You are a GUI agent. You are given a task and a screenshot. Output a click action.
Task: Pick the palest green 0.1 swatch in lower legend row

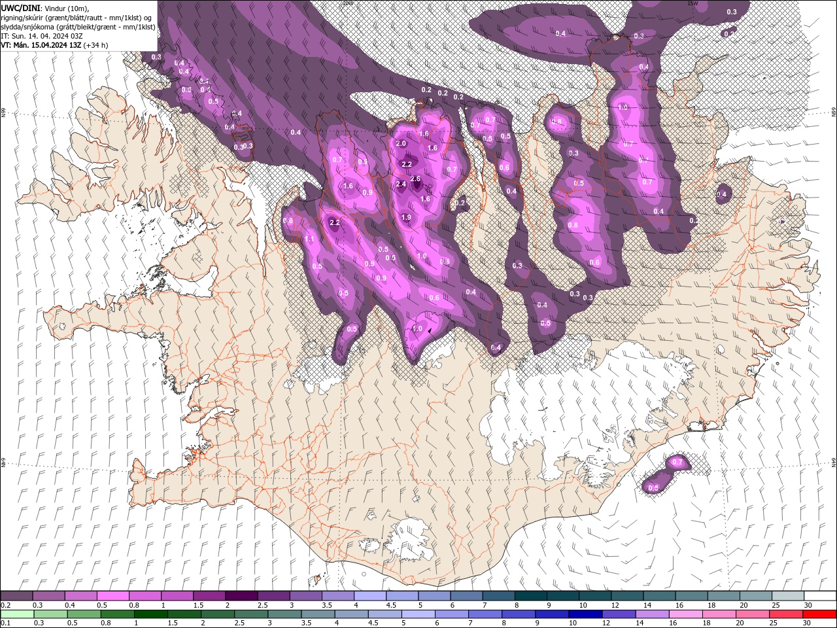pos(16,614)
